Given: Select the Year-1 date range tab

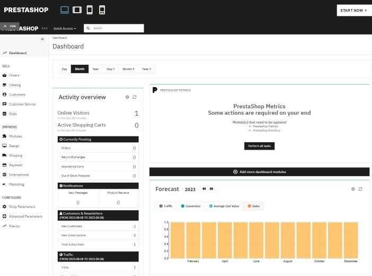Looking at the screenshot, I should click(x=146, y=69).
